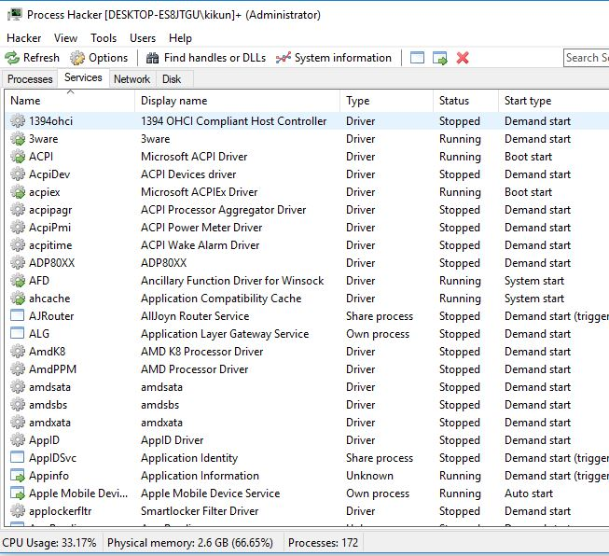Click the find window and thread icon
Screen dimensions: 609x556
439,58
